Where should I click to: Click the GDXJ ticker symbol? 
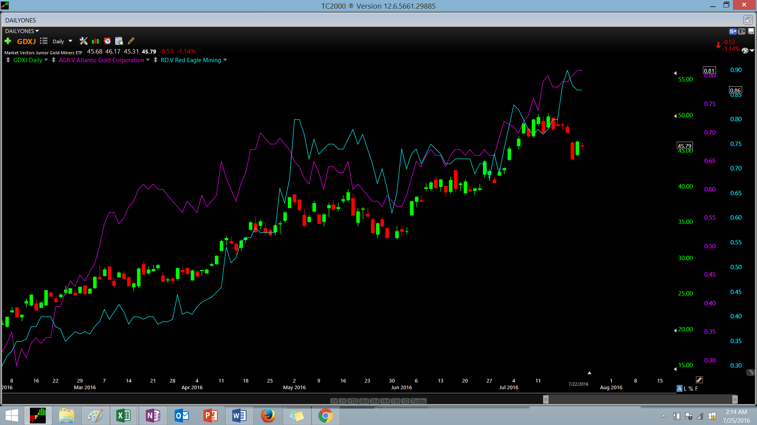[26, 41]
